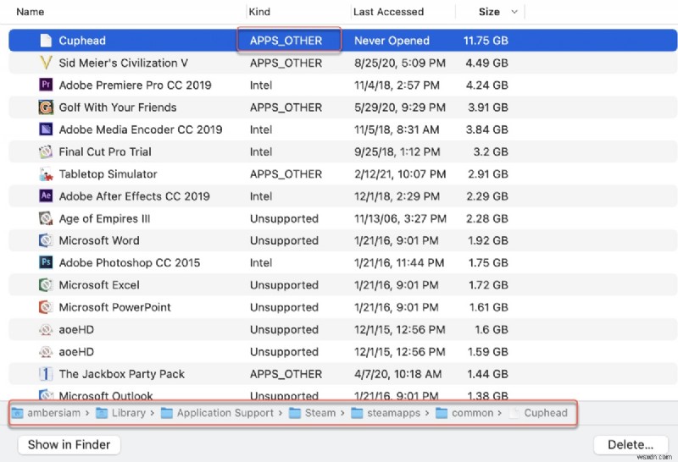Select the Tabletop Simulator icon

point(46,174)
